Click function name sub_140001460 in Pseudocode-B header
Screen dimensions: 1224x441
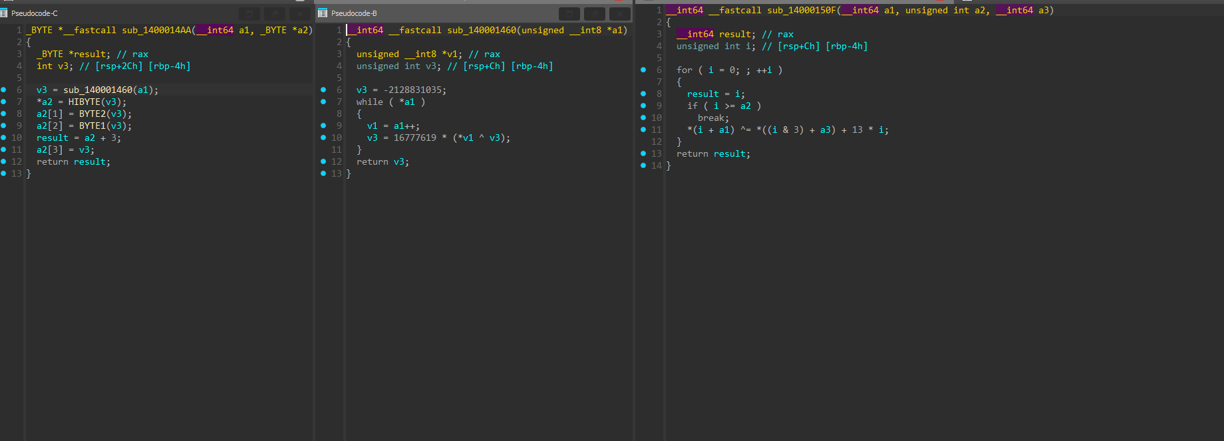482,30
